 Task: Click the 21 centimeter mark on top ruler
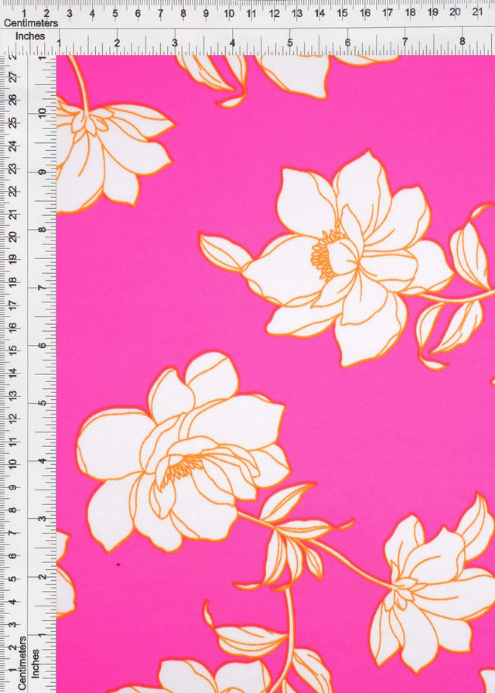[x=478, y=12]
